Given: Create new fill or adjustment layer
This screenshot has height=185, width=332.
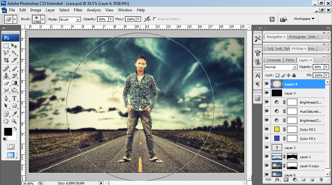Looking at the screenshot, I should coord(295,179).
